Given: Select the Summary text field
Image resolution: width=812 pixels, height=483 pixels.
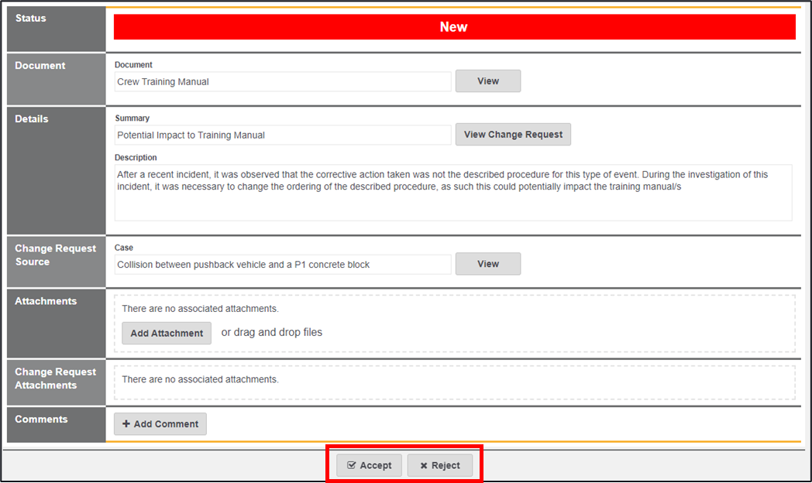Looking at the screenshot, I should click(282, 135).
